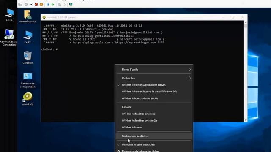The height and width of the screenshot is (152, 271).
Task: Click the mimikatz console scroll-down arrow
Action: tap(246, 120)
